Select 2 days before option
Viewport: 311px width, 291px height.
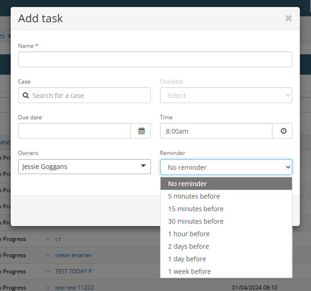pyautogui.click(x=226, y=246)
